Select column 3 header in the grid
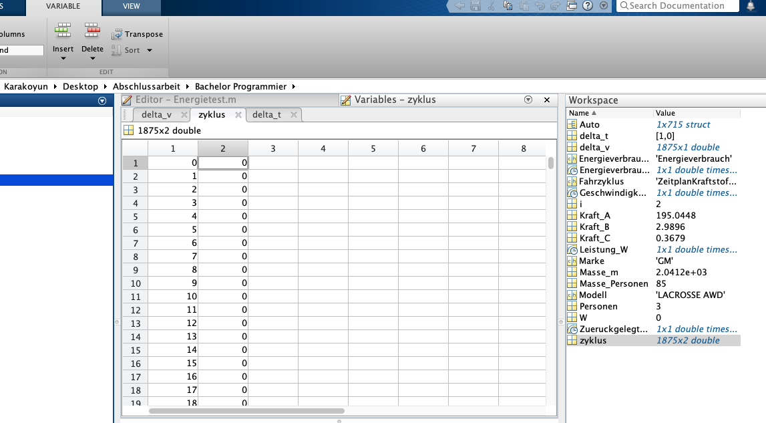Image resolution: width=766 pixels, height=423 pixels. tap(273, 148)
